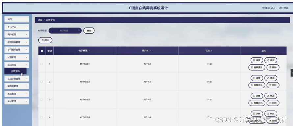The width and height of the screenshot is (293, 126).
Task: Click the 索引 column header
Action: [x=49, y=51]
